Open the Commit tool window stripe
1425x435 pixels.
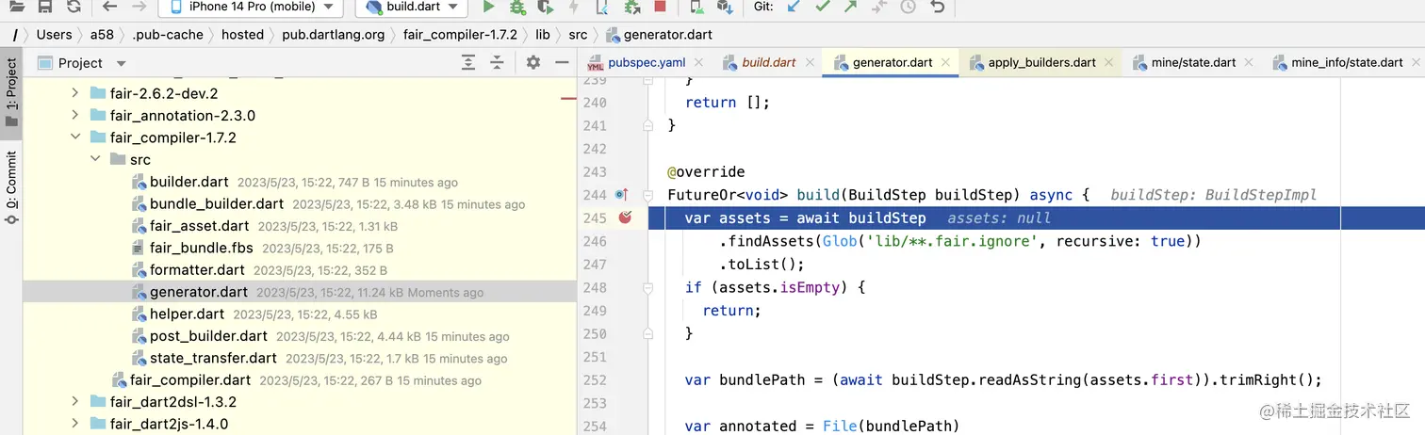click(11, 188)
